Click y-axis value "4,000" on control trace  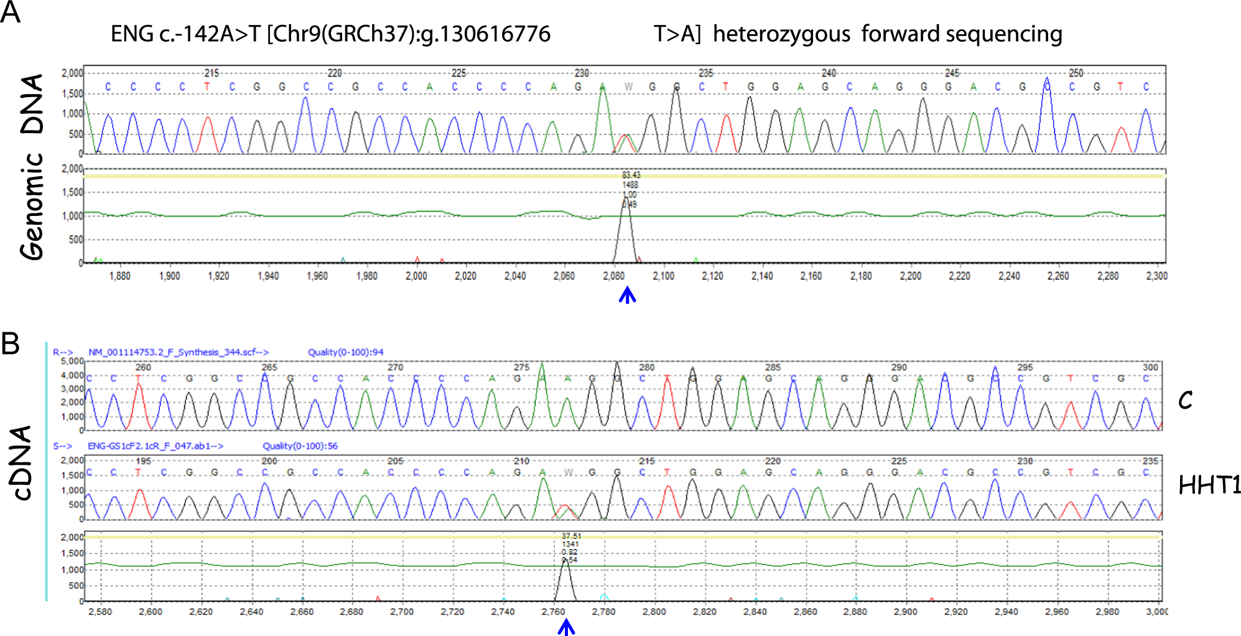click(x=72, y=375)
